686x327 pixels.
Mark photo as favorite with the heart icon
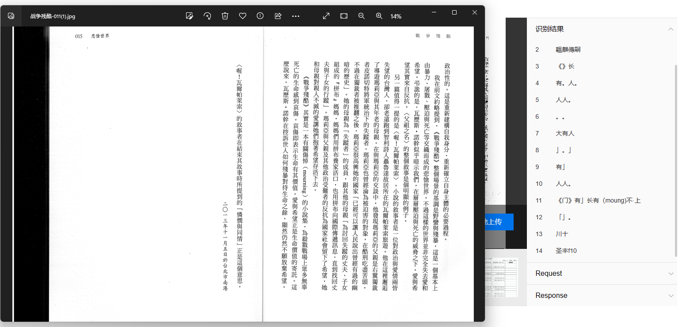coord(243,16)
